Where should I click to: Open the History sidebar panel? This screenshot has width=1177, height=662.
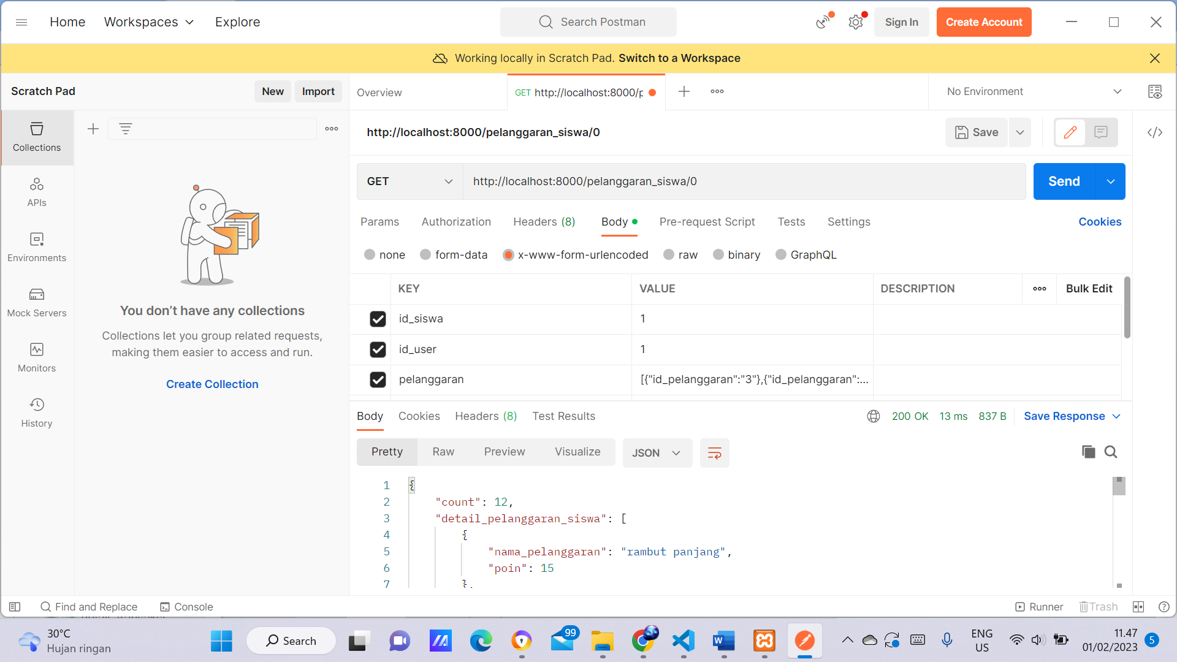(x=36, y=413)
